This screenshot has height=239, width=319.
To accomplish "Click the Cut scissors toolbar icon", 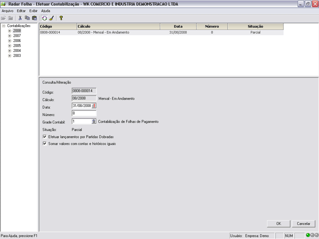I will [20, 18].
